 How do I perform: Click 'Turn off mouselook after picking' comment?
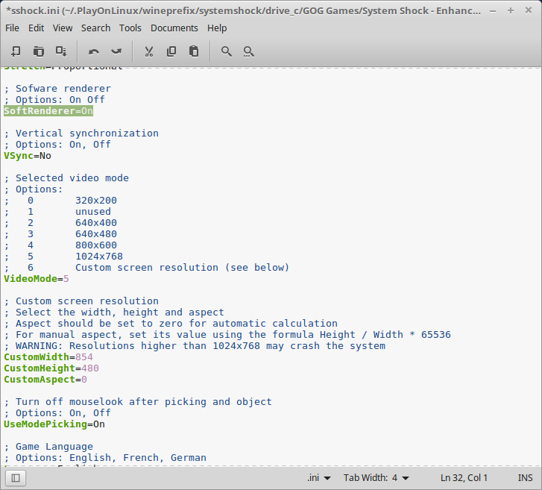coord(138,402)
